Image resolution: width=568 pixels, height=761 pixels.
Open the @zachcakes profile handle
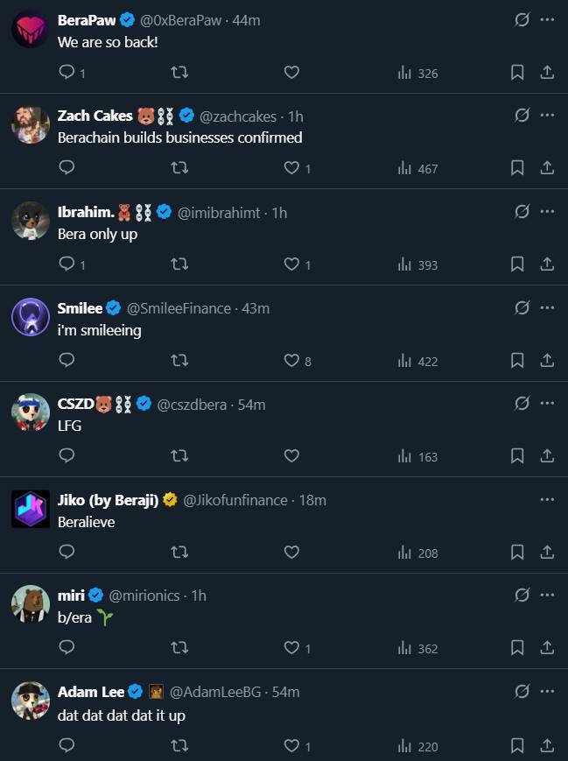(x=237, y=116)
